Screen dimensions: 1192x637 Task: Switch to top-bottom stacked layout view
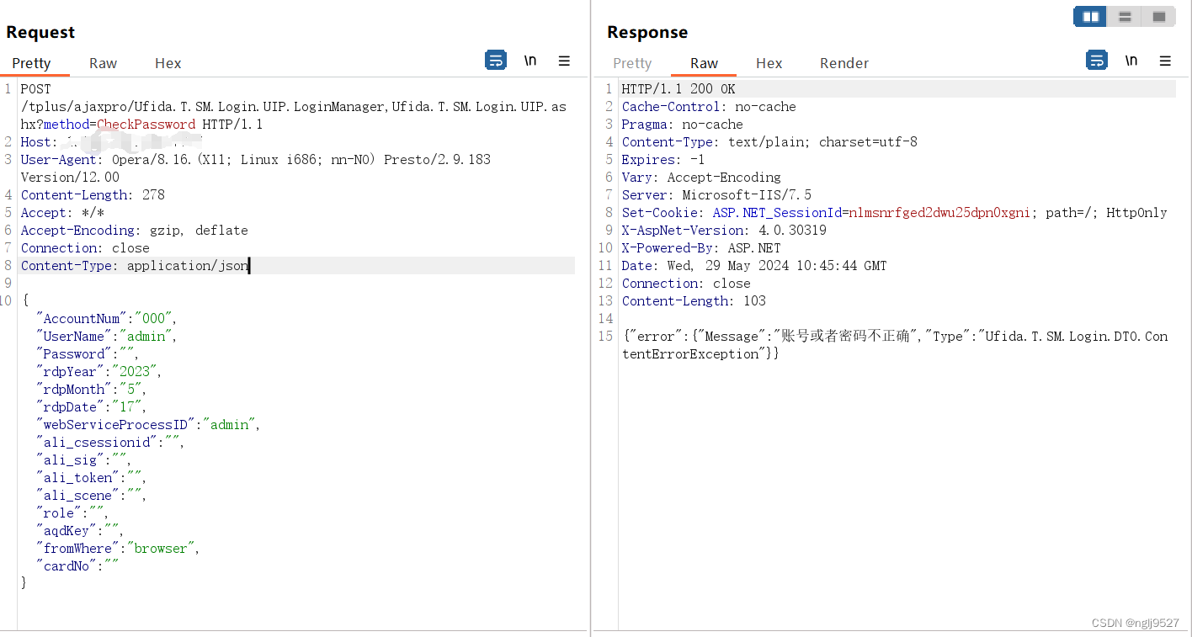click(x=1125, y=17)
